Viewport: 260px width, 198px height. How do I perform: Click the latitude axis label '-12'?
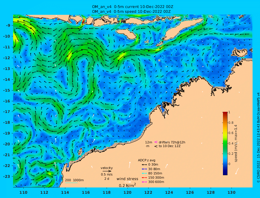pos(7,58)
